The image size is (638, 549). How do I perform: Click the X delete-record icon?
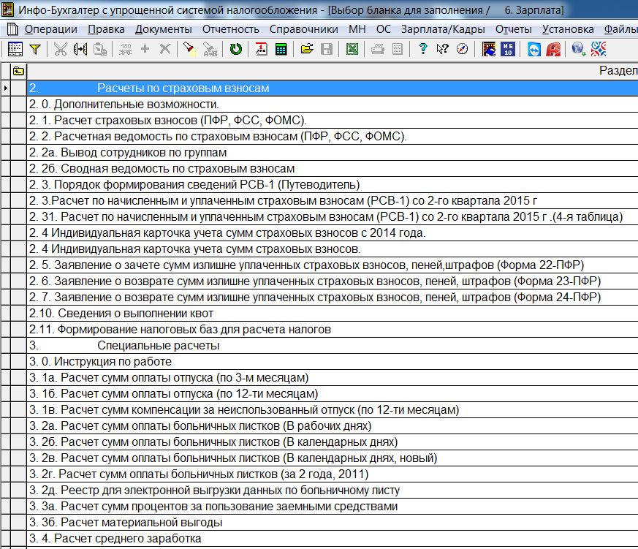[164, 49]
